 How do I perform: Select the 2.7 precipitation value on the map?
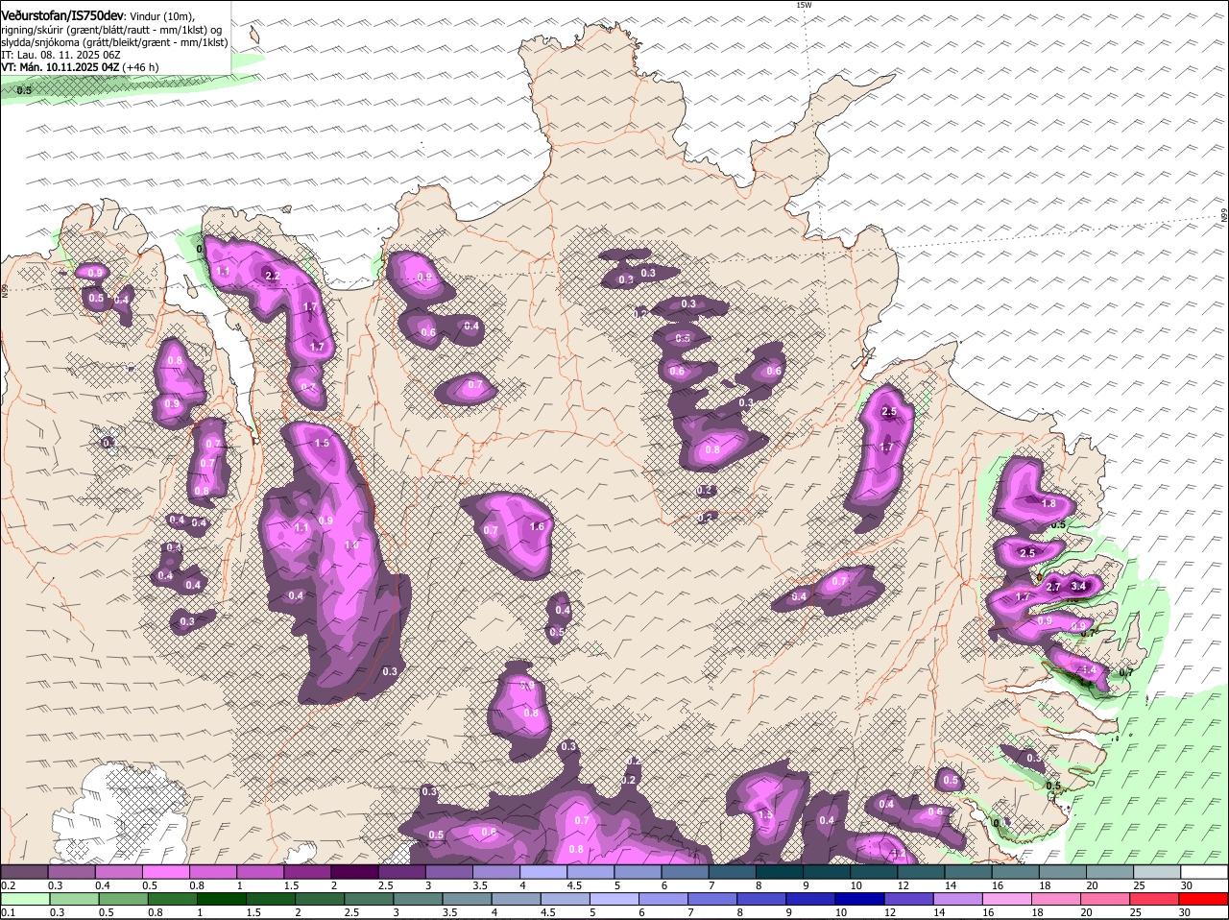click(x=1052, y=587)
